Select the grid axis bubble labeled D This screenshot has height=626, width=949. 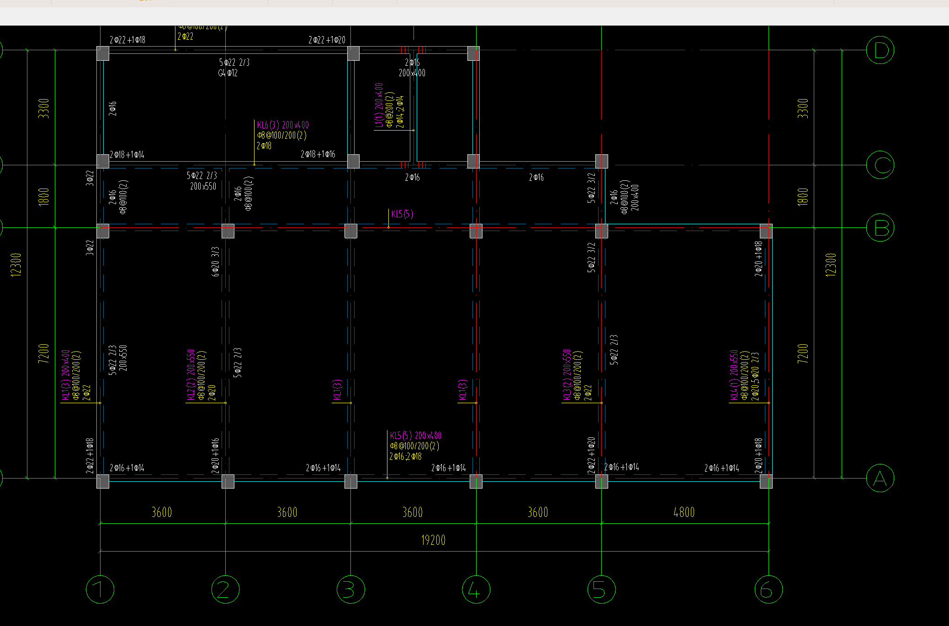(880, 50)
